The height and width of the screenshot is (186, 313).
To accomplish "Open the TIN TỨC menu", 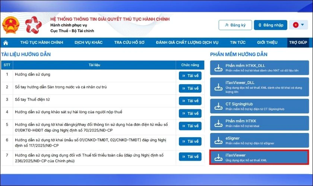I will (238, 42).
